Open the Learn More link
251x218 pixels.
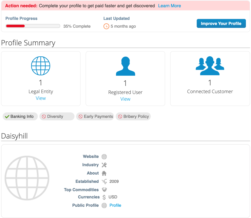tap(169, 6)
